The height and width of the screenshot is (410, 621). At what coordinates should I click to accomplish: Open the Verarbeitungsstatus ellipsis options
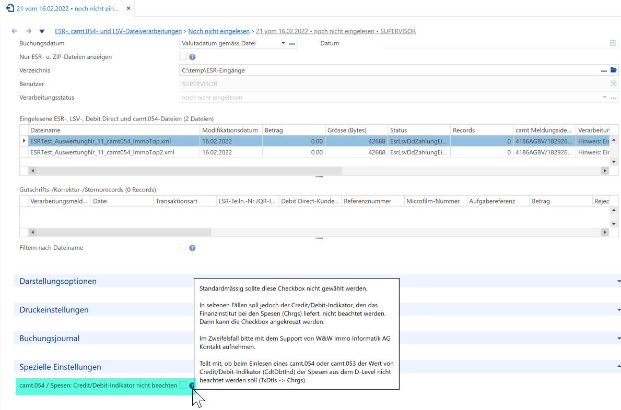click(614, 98)
